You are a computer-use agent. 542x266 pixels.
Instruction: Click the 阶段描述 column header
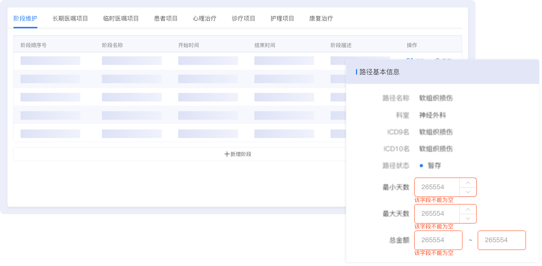click(341, 45)
